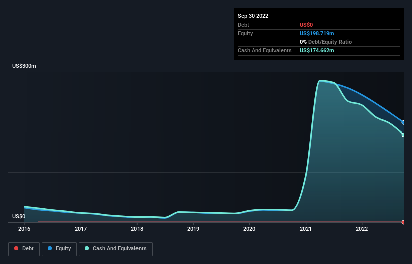The height and width of the screenshot is (264, 412).
Task: Select the 2021 x-axis label
Action: point(306,229)
